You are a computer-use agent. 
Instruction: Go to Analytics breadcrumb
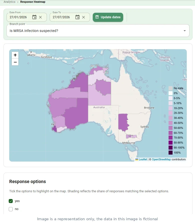pos(9,2)
